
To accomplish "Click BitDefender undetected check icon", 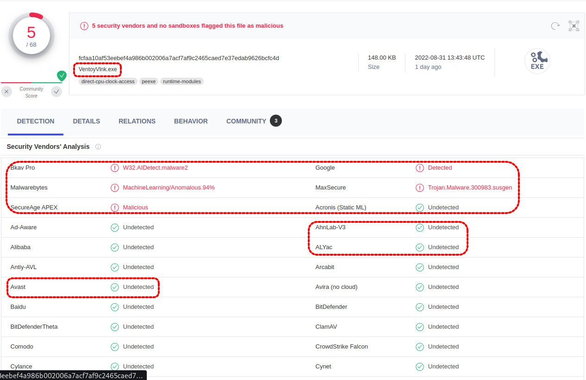I will point(420,307).
